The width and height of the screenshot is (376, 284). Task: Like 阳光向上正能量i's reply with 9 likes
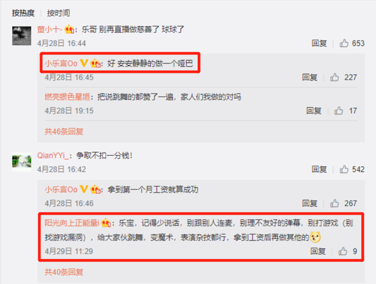pyautogui.click(x=343, y=251)
